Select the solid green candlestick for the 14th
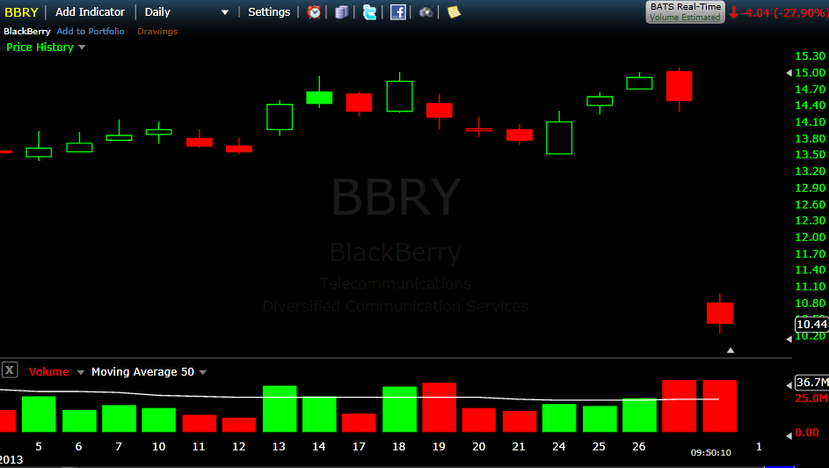Image resolution: width=829 pixels, height=468 pixels. click(319, 98)
